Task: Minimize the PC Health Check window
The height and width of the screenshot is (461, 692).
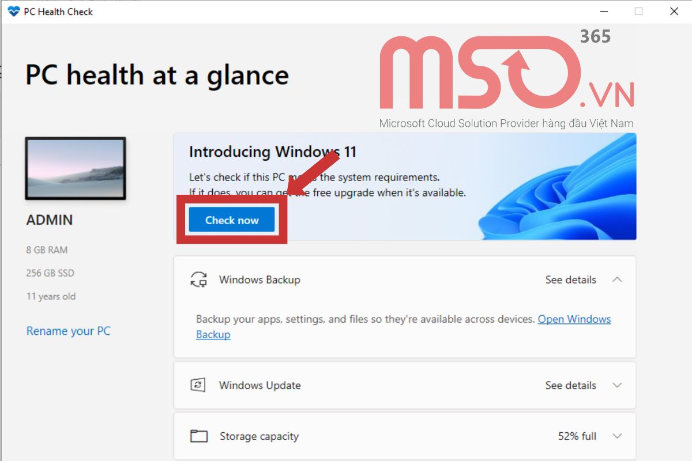Action: coord(603,12)
